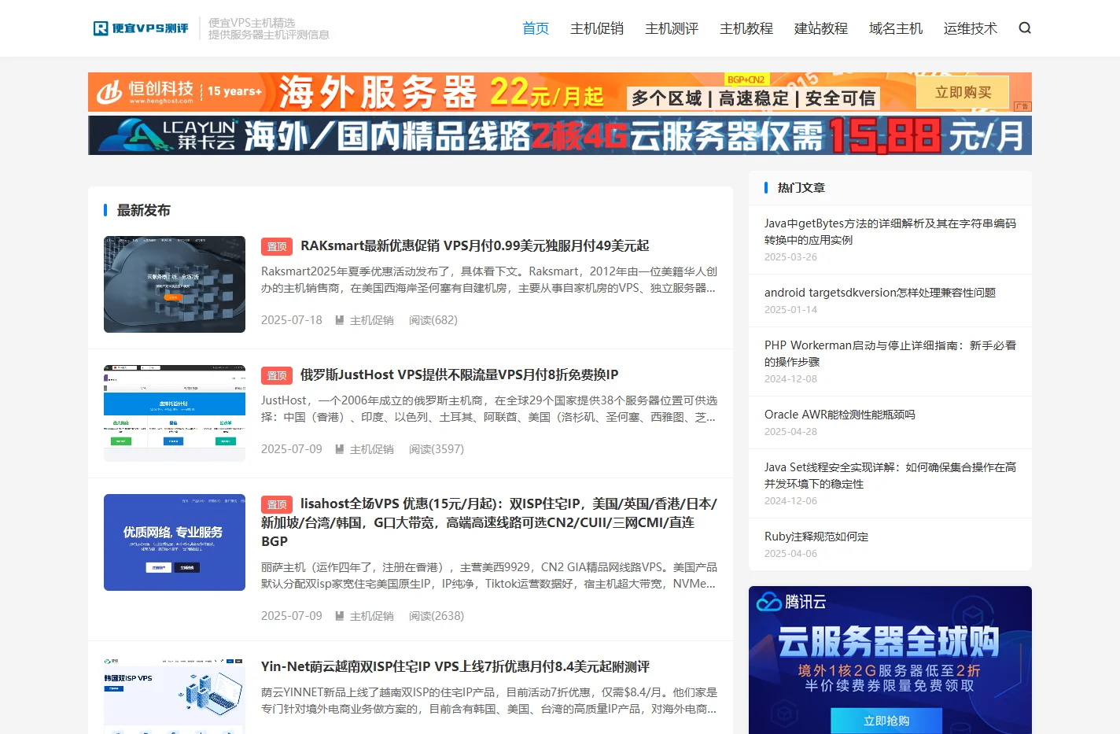The image size is (1120, 734).
Task: Click the 便宜VPS测评 site logo
Action: (x=141, y=28)
